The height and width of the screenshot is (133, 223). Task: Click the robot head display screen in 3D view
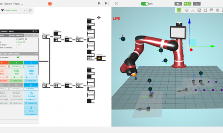178,33
